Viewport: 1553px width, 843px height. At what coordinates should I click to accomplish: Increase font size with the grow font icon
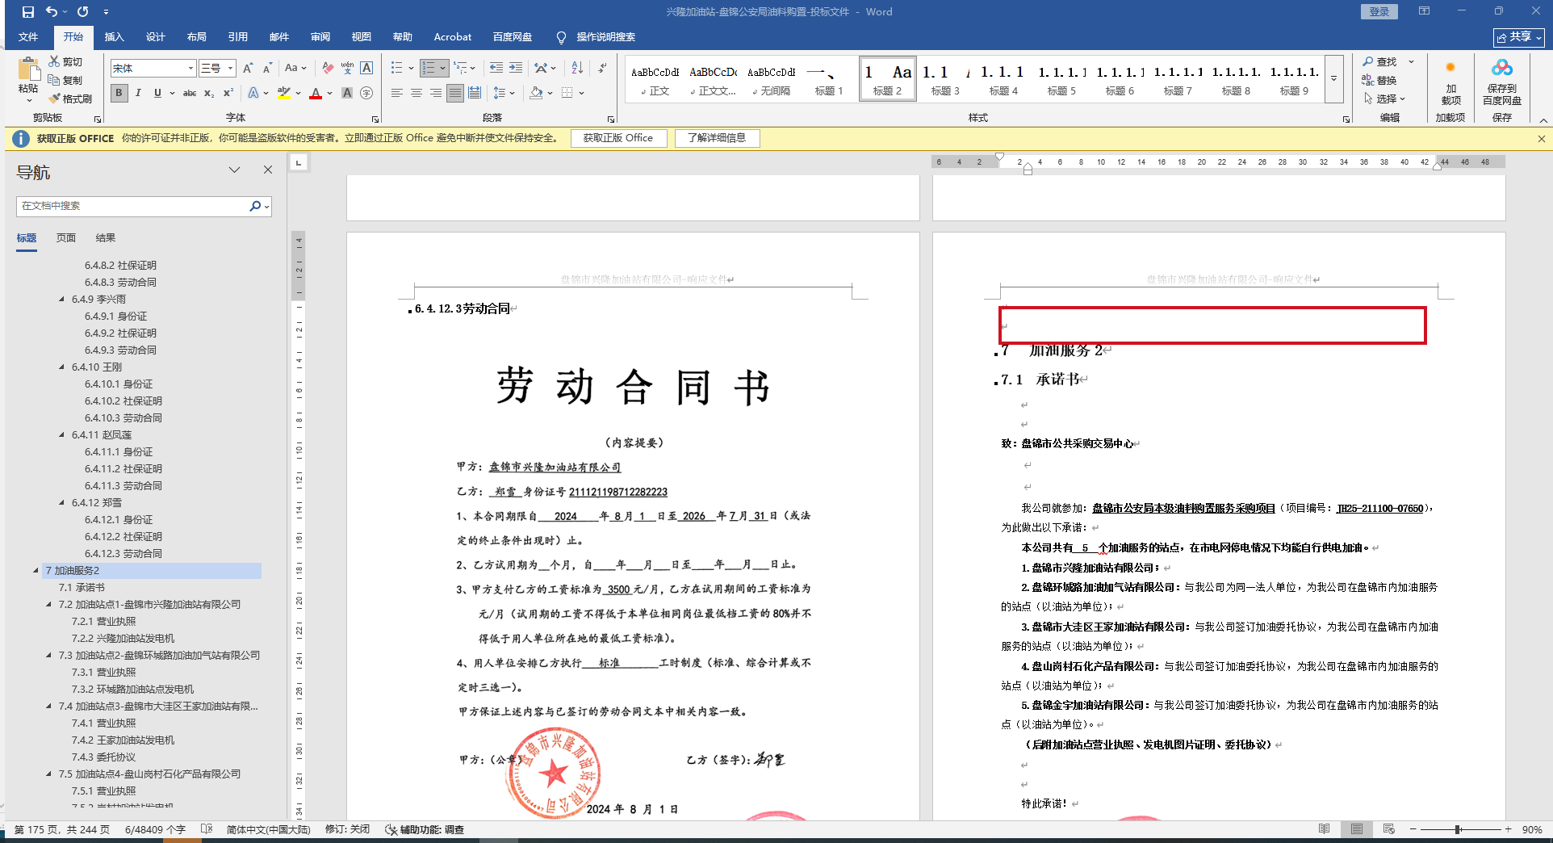click(248, 69)
